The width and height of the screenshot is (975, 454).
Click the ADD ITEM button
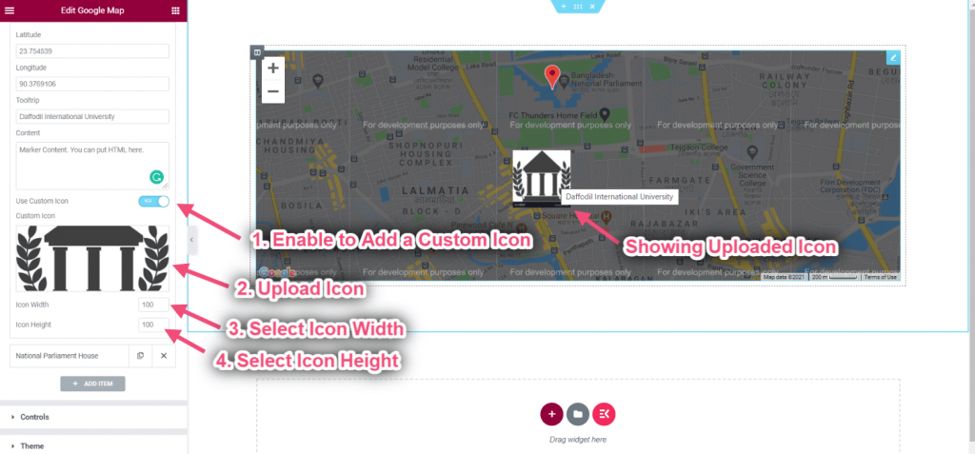(x=92, y=384)
